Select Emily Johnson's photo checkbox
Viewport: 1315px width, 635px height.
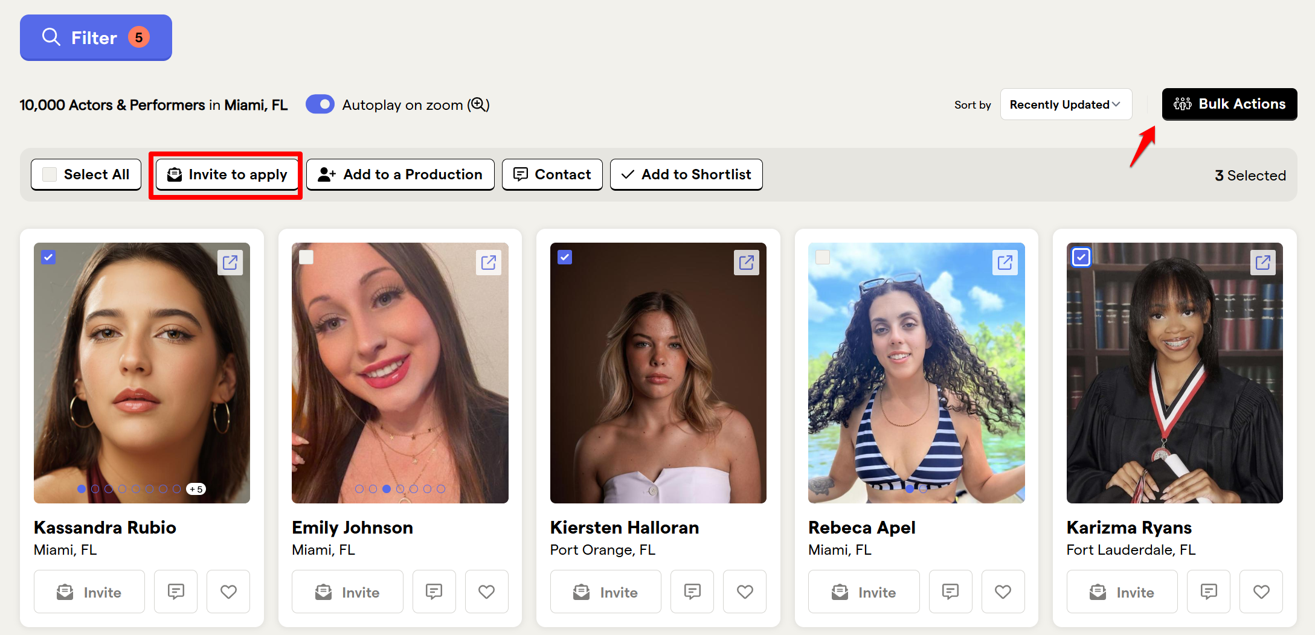click(x=307, y=257)
